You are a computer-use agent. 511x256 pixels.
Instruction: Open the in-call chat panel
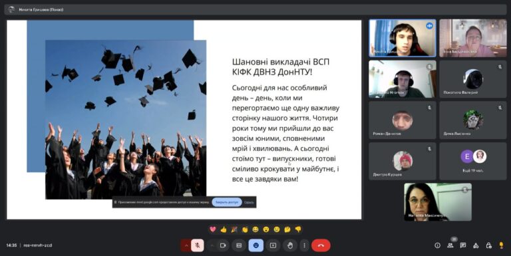click(463, 245)
